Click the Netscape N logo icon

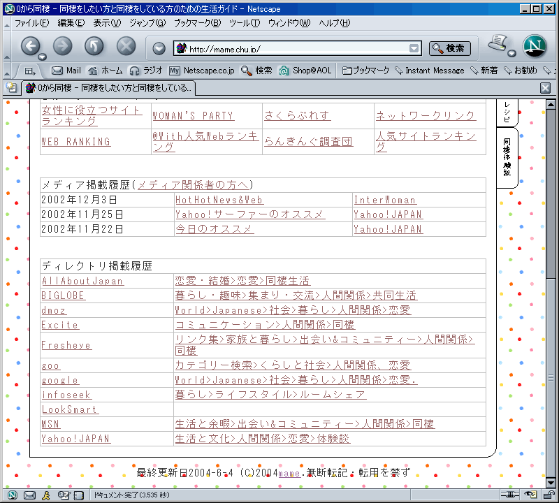pyautogui.click(x=535, y=46)
